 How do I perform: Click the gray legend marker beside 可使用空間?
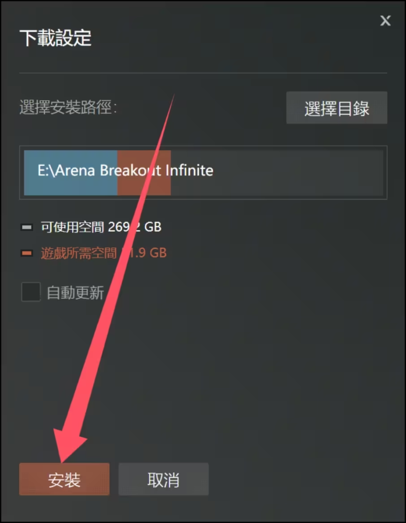27,227
